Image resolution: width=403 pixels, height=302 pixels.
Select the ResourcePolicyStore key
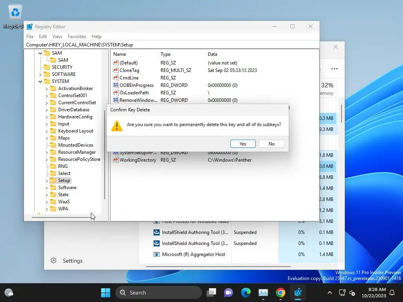(79, 159)
